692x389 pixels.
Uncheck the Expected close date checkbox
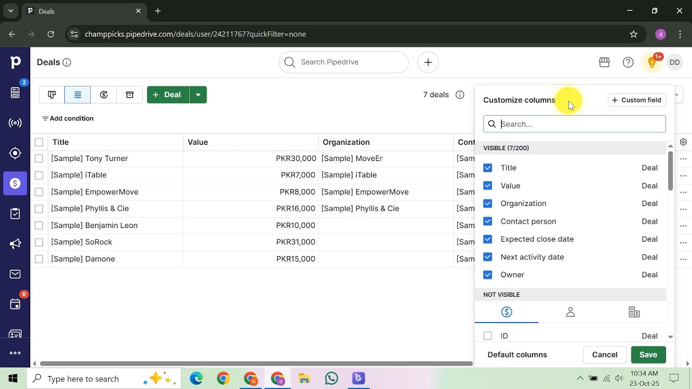(x=488, y=239)
